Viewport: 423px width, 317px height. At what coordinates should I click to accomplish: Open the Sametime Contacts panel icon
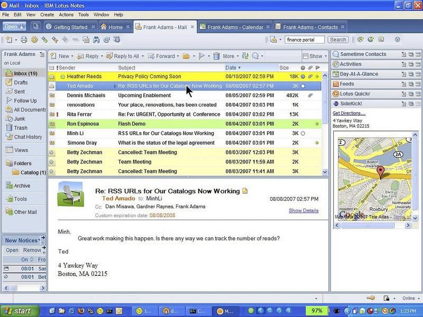coord(336,54)
